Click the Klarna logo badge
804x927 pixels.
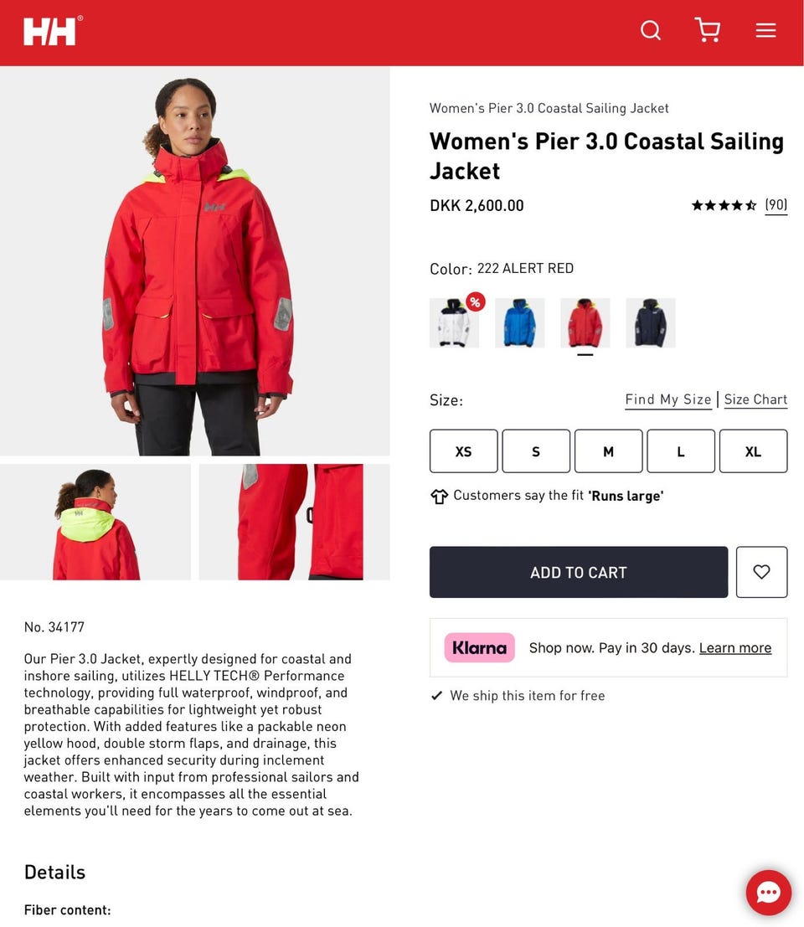479,648
